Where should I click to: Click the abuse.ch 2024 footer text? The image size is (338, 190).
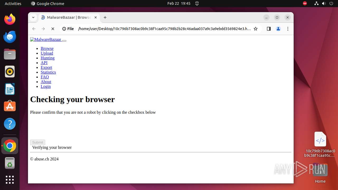coord(44,159)
